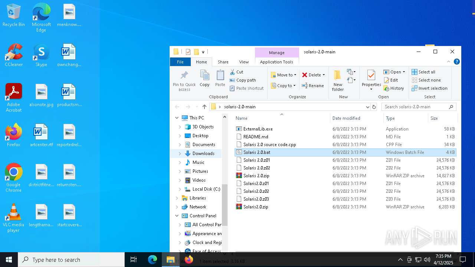This screenshot has width=475, height=267.
Task: Select the CCleaner desktop shortcut
Action: tap(14, 56)
